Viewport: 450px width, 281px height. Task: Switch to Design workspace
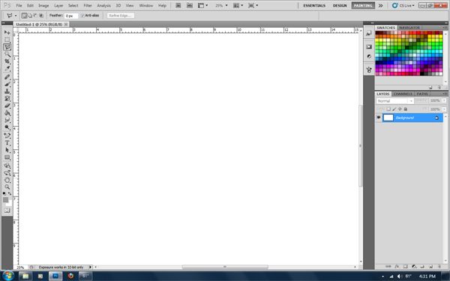tap(340, 5)
